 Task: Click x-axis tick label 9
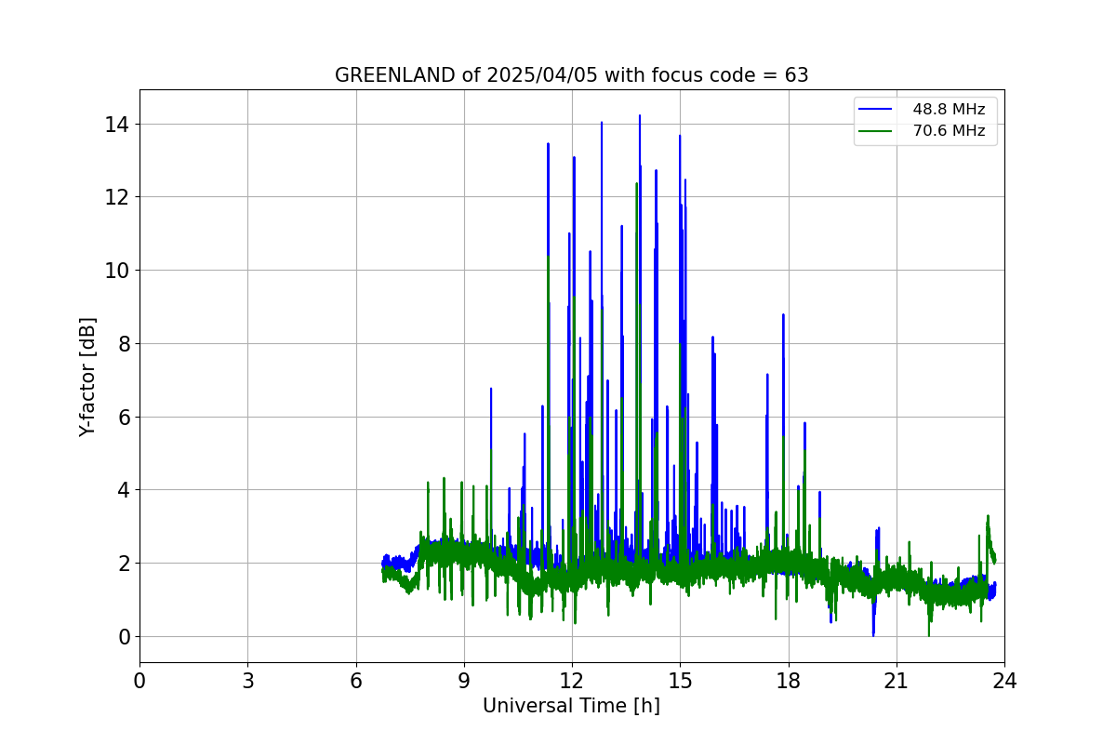pyautogui.click(x=464, y=681)
